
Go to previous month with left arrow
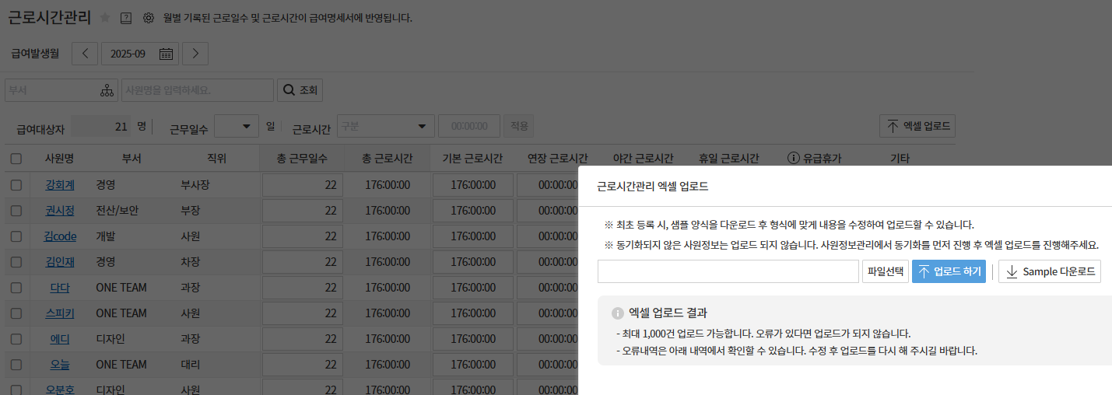(85, 54)
